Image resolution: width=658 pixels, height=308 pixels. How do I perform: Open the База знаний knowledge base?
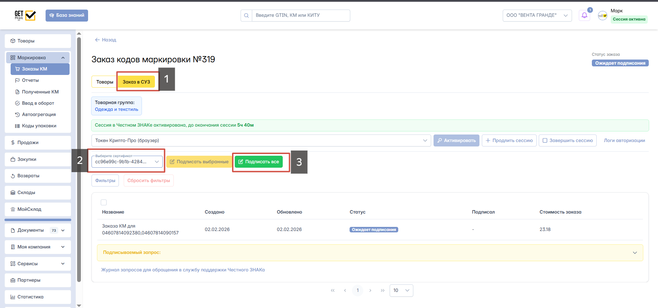67,15
